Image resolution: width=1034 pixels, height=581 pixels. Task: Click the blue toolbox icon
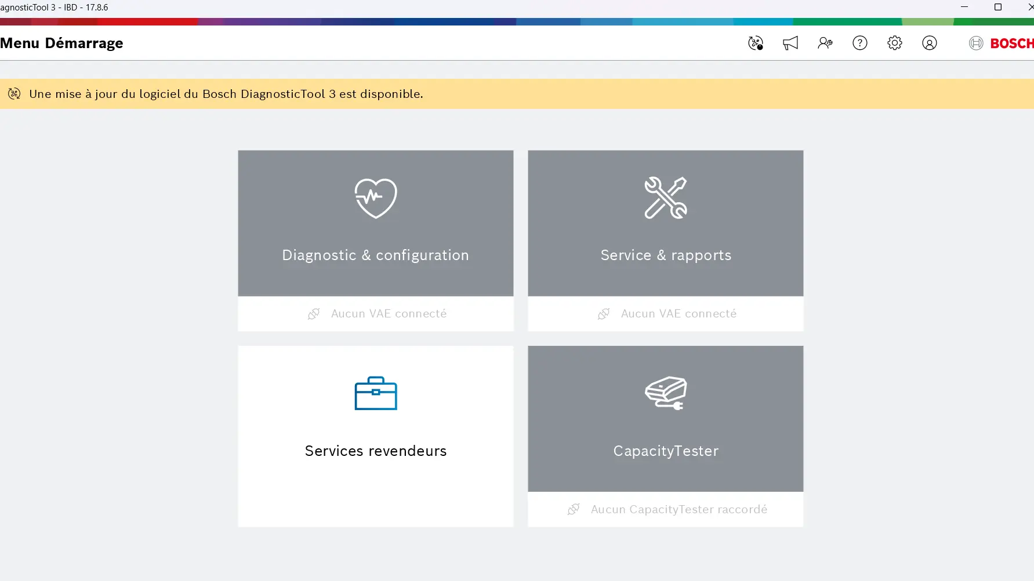(x=376, y=393)
